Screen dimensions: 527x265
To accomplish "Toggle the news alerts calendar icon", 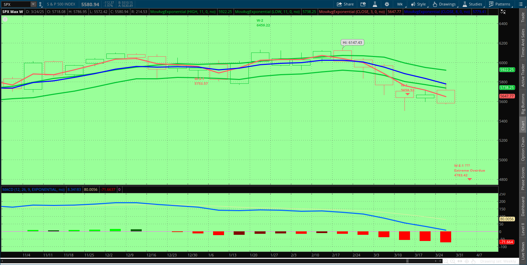I will coord(363,4).
